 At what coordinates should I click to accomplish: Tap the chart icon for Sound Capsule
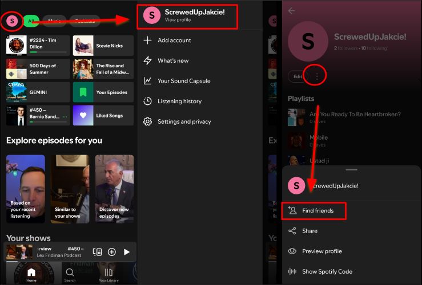pyautogui.click(x=147, y=81)
